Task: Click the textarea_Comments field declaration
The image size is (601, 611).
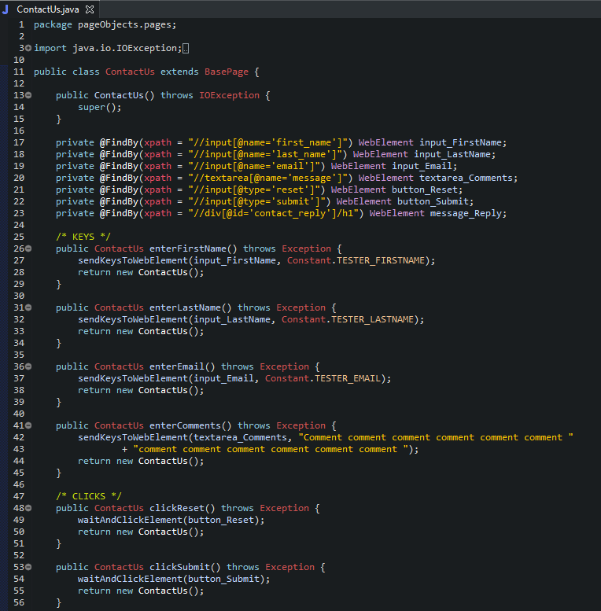Action: (466, 178)
